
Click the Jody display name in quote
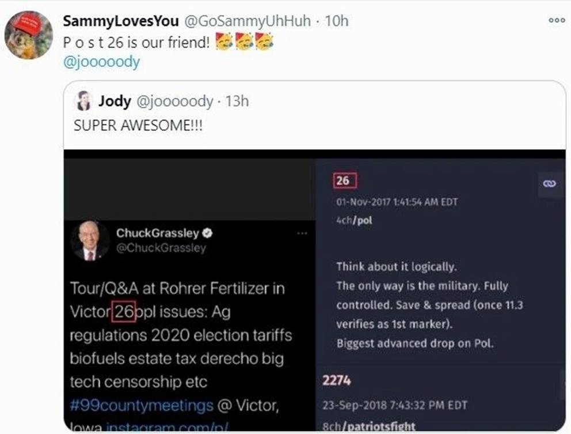[114, 101]
